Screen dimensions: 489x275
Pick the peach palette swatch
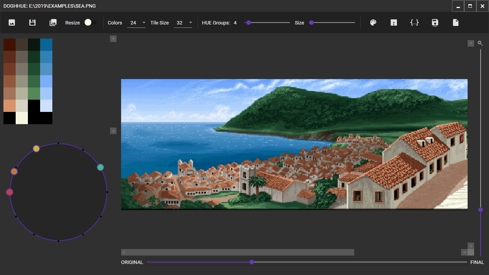[10, 106]
